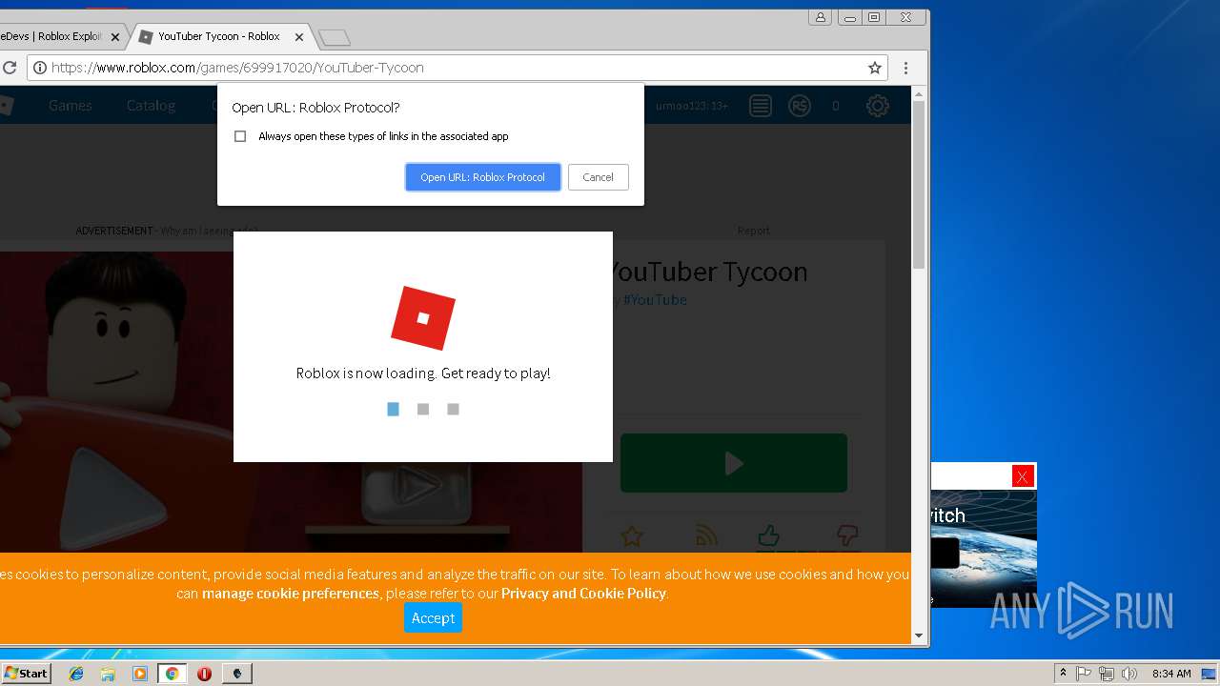Open URL: Roblox Protocol button
Viewport: 1220px width, 686px height.
tap(482, 177)
